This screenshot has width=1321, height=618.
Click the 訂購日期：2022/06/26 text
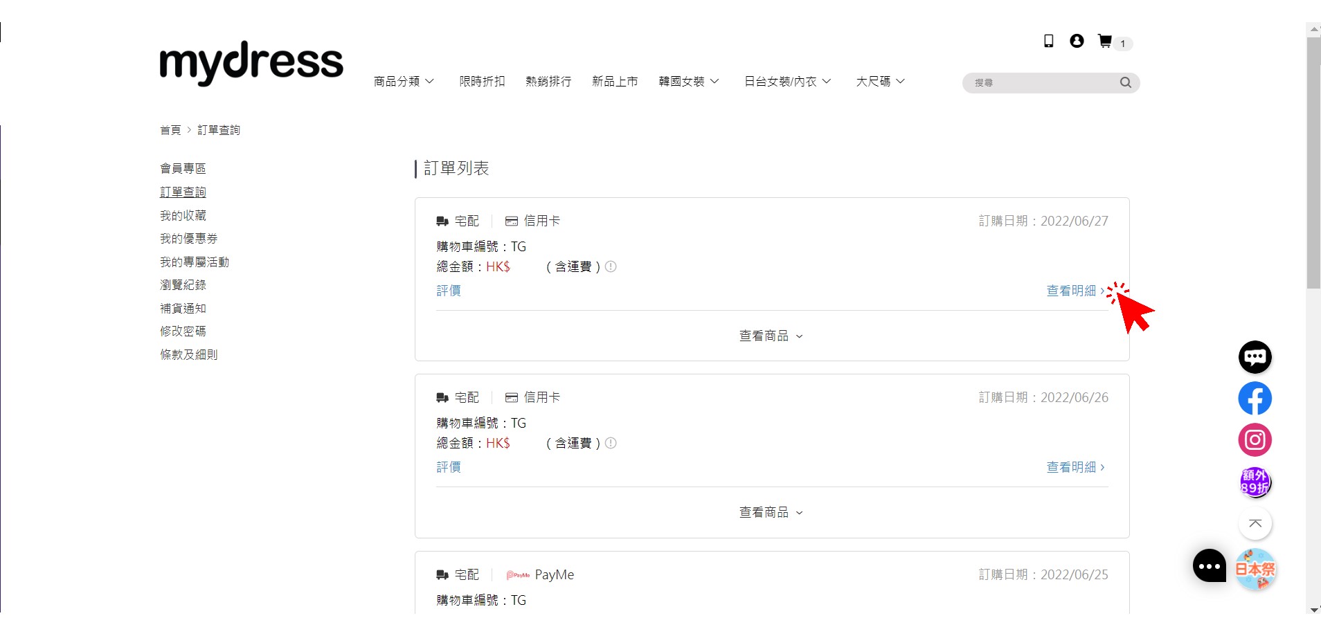(x=1043, y=397)
